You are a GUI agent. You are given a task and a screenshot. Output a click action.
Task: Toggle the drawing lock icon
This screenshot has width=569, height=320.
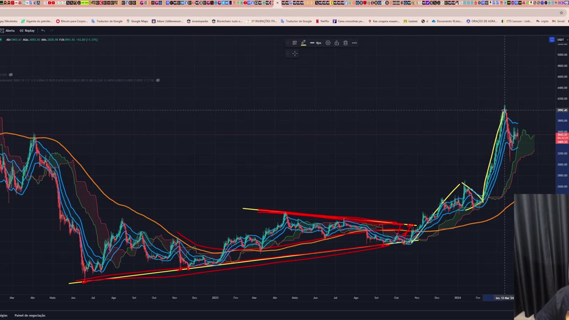point(337,43)
